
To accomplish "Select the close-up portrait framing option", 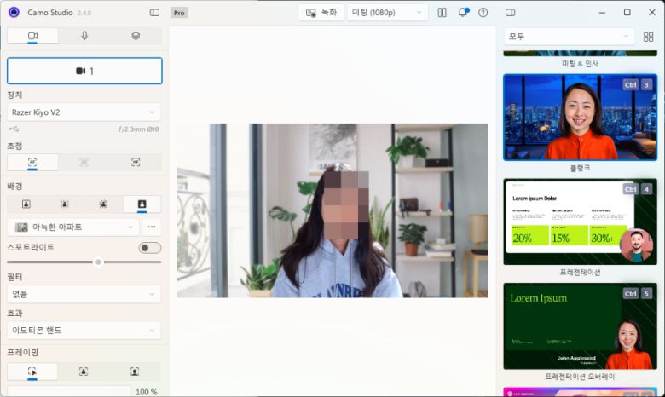I will click(x=135, y=371).
